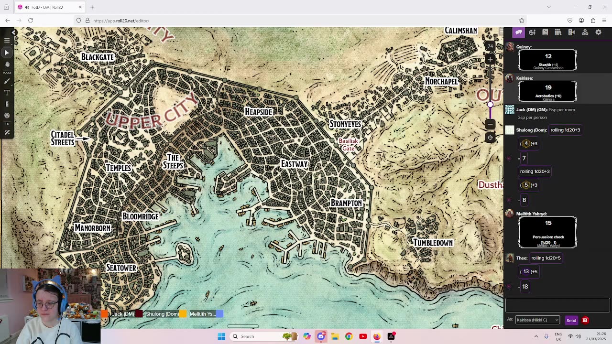The height and width of the screenshot is (344, 612).
Task: Open the Collections tab
Action: [585, 32]
